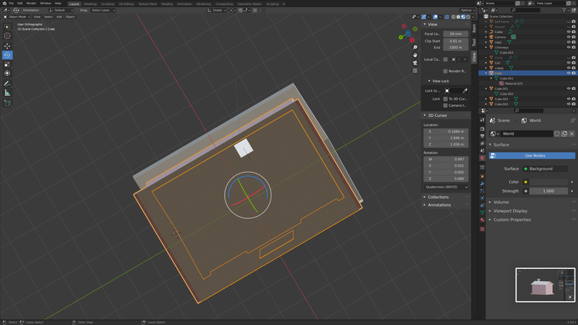The height and width of the screenshot is (325, 578).
Task: Open the viewport Add menu
Action: [x=59, y=17]
